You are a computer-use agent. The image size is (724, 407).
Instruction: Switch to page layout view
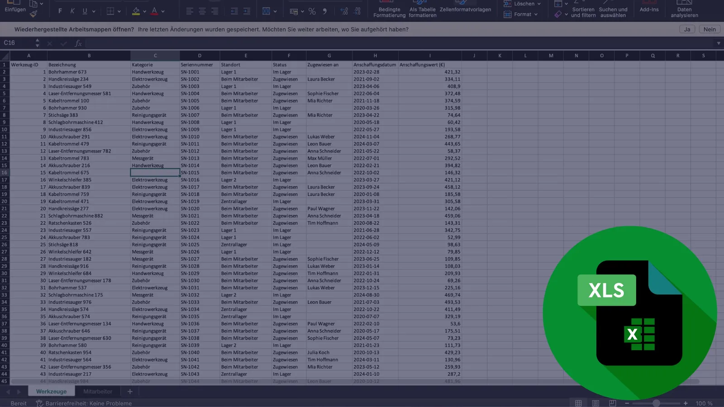[595, 403]
